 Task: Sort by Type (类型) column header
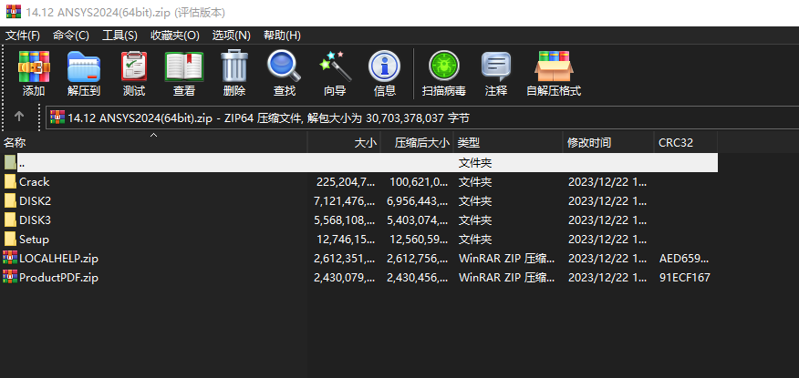tap(508, 142)
